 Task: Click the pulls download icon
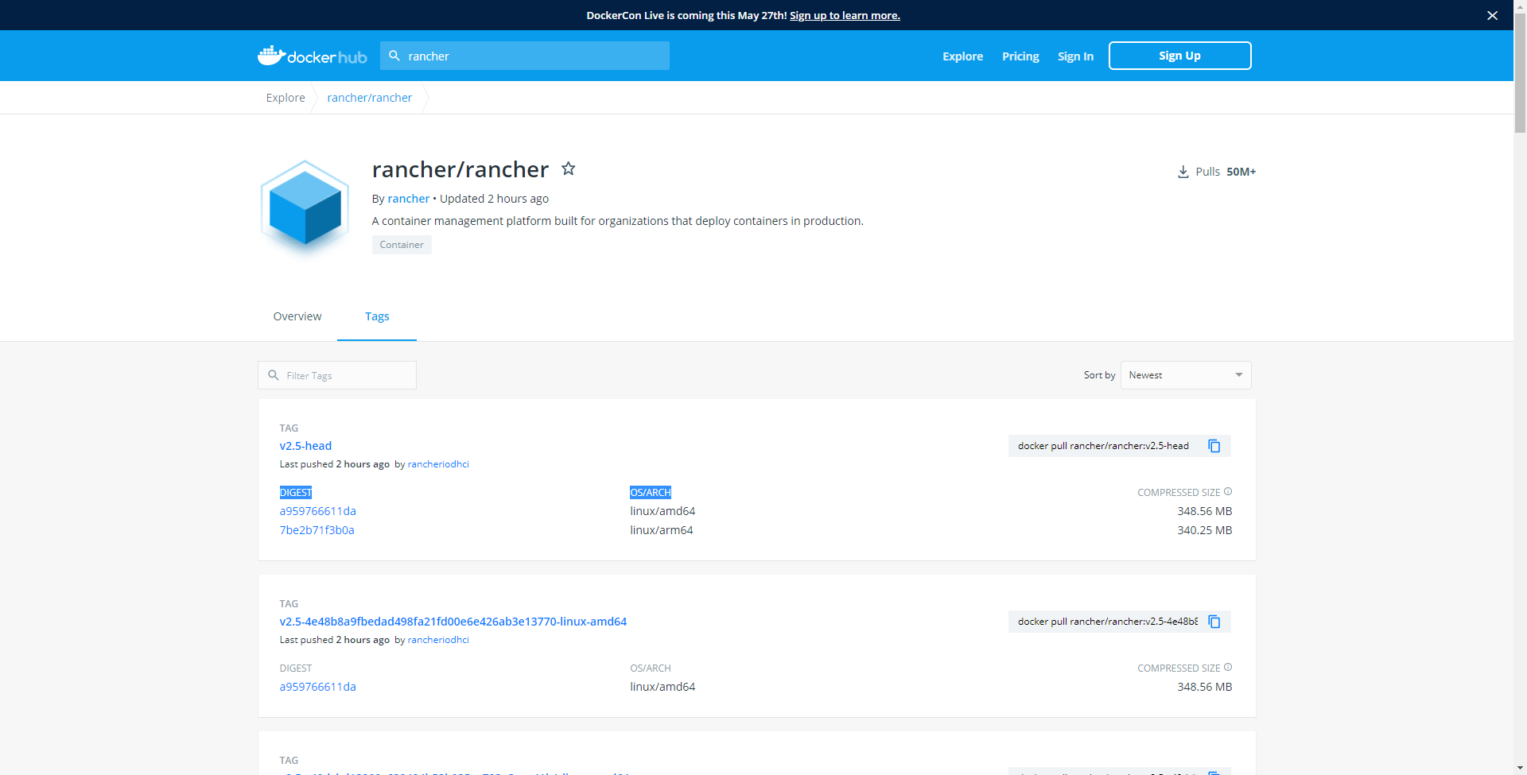1183,172
